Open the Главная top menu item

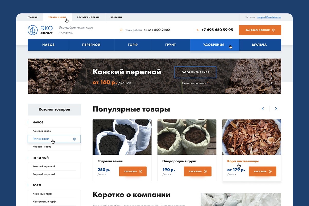click(32, 17)
